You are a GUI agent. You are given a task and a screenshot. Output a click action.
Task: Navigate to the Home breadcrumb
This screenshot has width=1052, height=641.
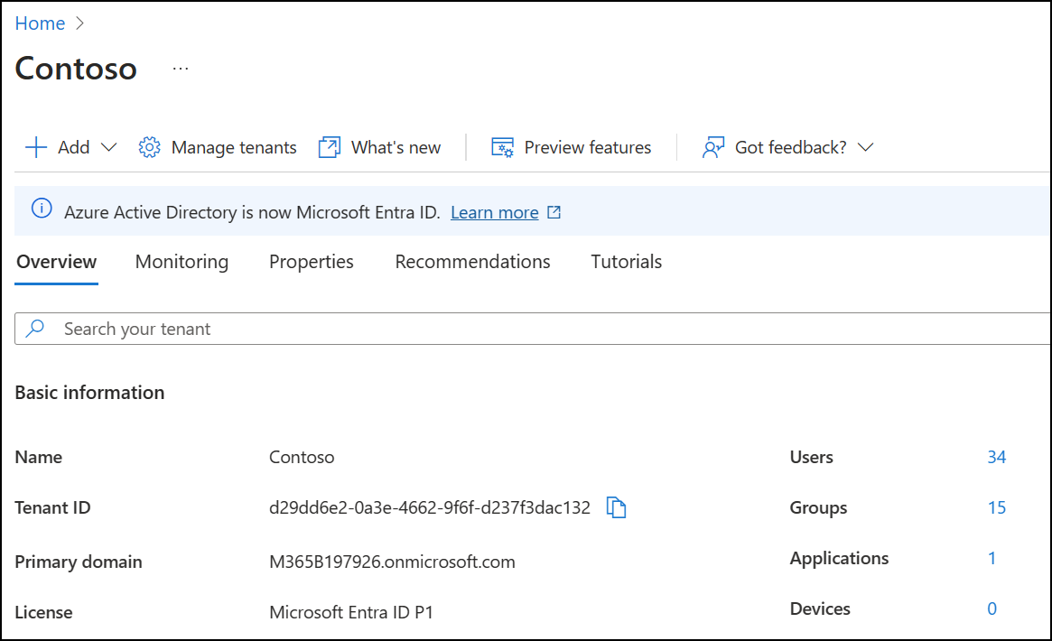click(40, 23)
